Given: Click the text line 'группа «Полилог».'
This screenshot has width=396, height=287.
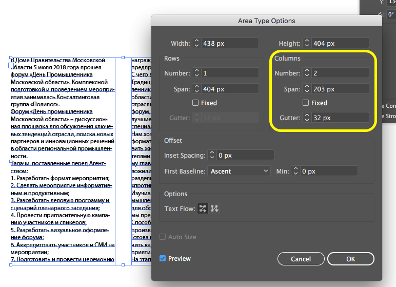Looking at the screenshot, I should pyautogui.click(x=35, y=104).
